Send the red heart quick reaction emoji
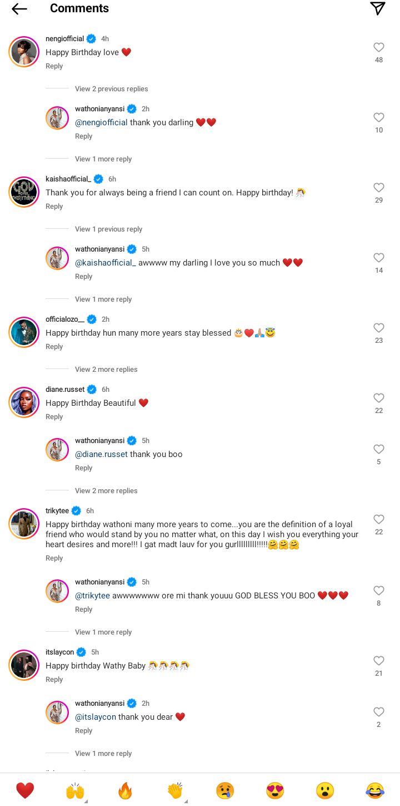This screenshot has width=400, height=806. pos(25,790)
